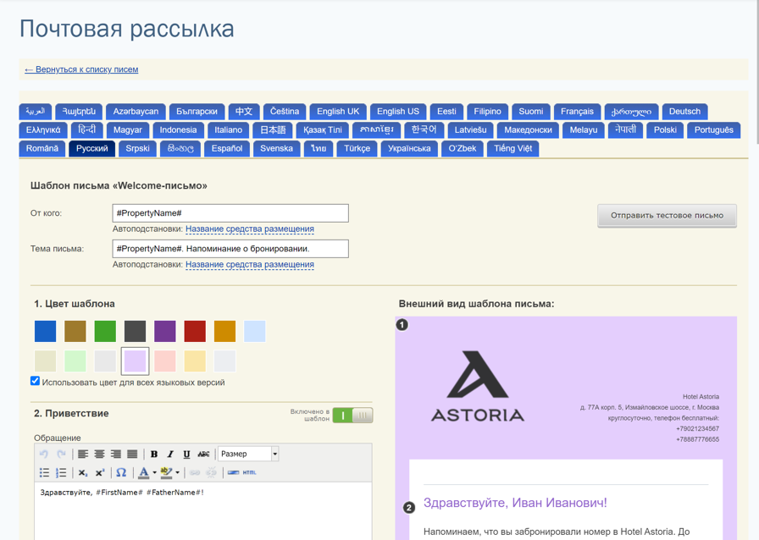Open Français language tab
This screenshot has height=540, width=759.
click(x=577, y=111)
